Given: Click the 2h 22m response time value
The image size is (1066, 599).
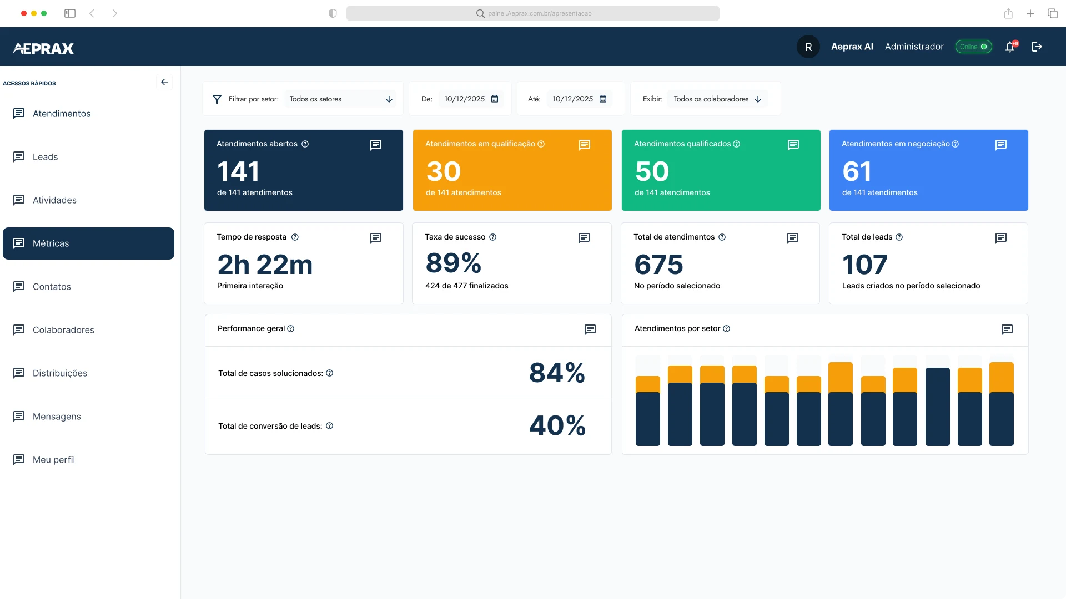Looking at the screenshot, I should [265, 265].
